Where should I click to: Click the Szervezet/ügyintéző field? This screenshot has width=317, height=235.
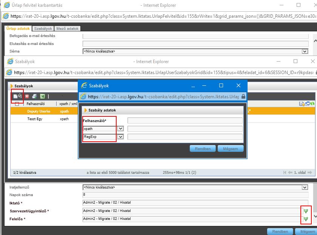point(192,211)
